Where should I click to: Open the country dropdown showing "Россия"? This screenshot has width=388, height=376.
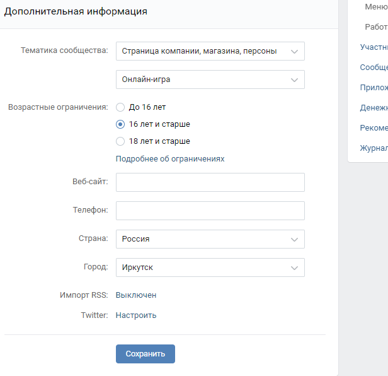(210, 239)
